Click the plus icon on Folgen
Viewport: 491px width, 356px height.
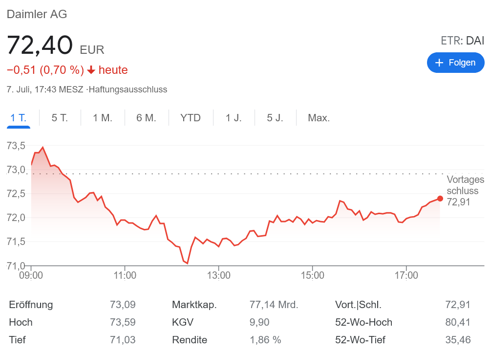point(439,63)
